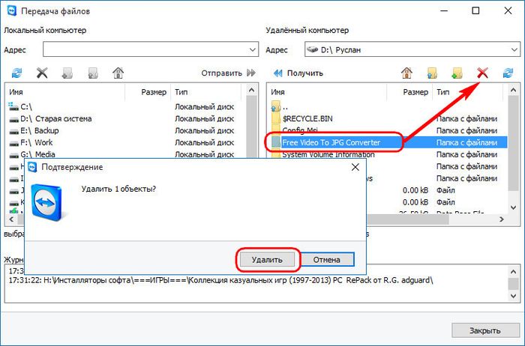525x346 pixels.
Task: Select the Free Video To JPG Converter folder
Action: tap(331, 142)
